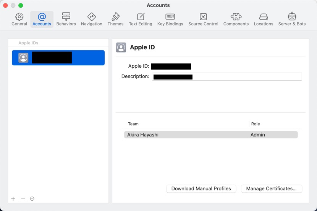Screen dimensions: 317x211
Task: Show Source Control preferences
Action: pos(204,19)
